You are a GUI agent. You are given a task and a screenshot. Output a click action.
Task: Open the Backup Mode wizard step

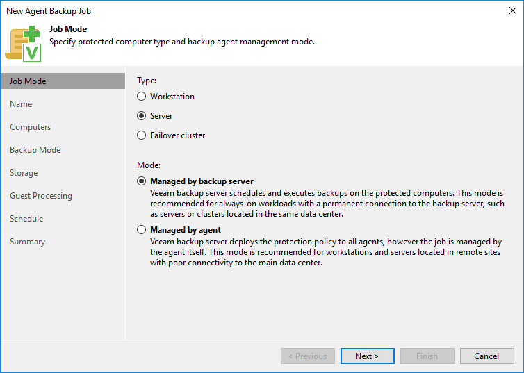pos(35,150)
